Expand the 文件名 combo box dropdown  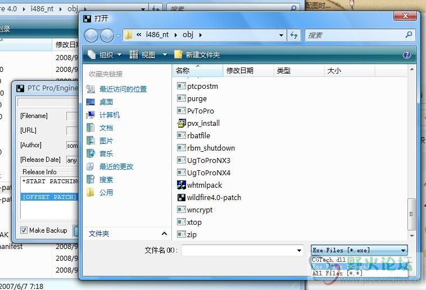point(299,250)
